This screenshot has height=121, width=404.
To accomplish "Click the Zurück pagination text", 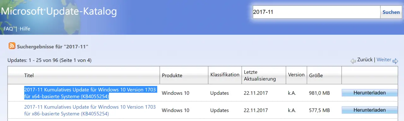I will (x=365, y=60).
